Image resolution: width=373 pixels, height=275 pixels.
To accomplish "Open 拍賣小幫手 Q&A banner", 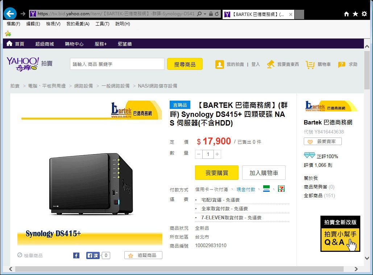I will pos(340,234).
